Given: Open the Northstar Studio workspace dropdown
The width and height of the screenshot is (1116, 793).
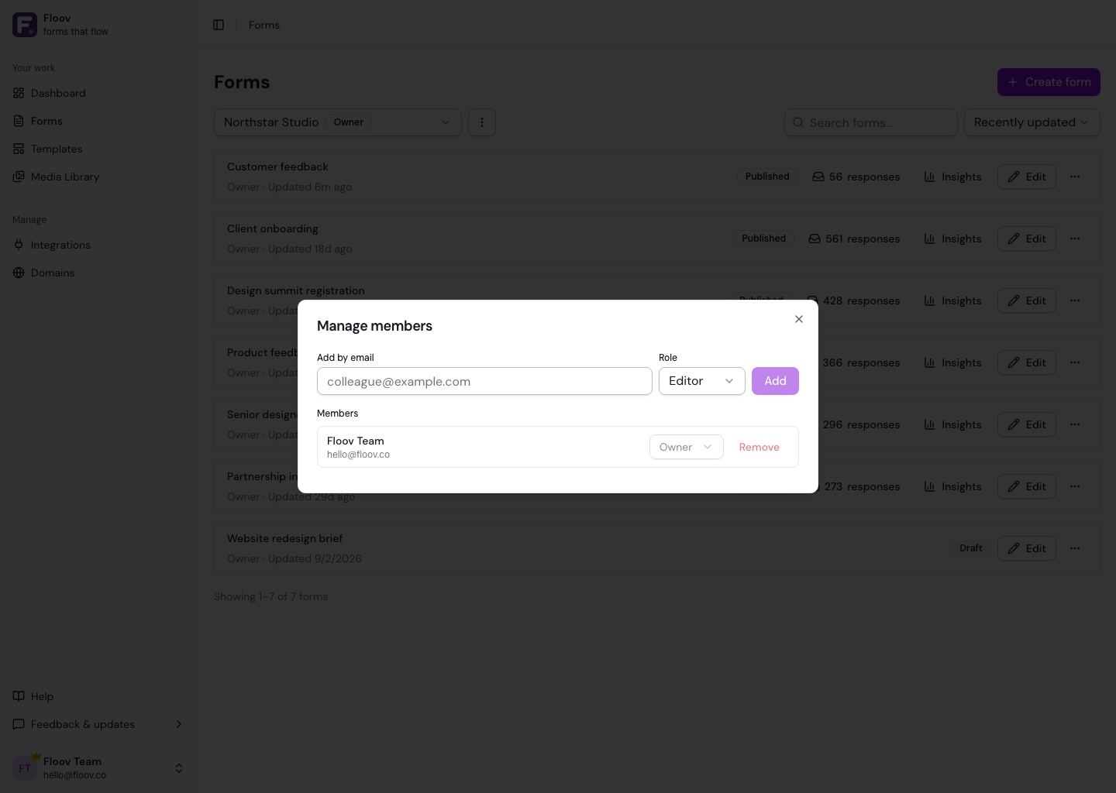Looking at the screenshot, I should click(338, 122).
